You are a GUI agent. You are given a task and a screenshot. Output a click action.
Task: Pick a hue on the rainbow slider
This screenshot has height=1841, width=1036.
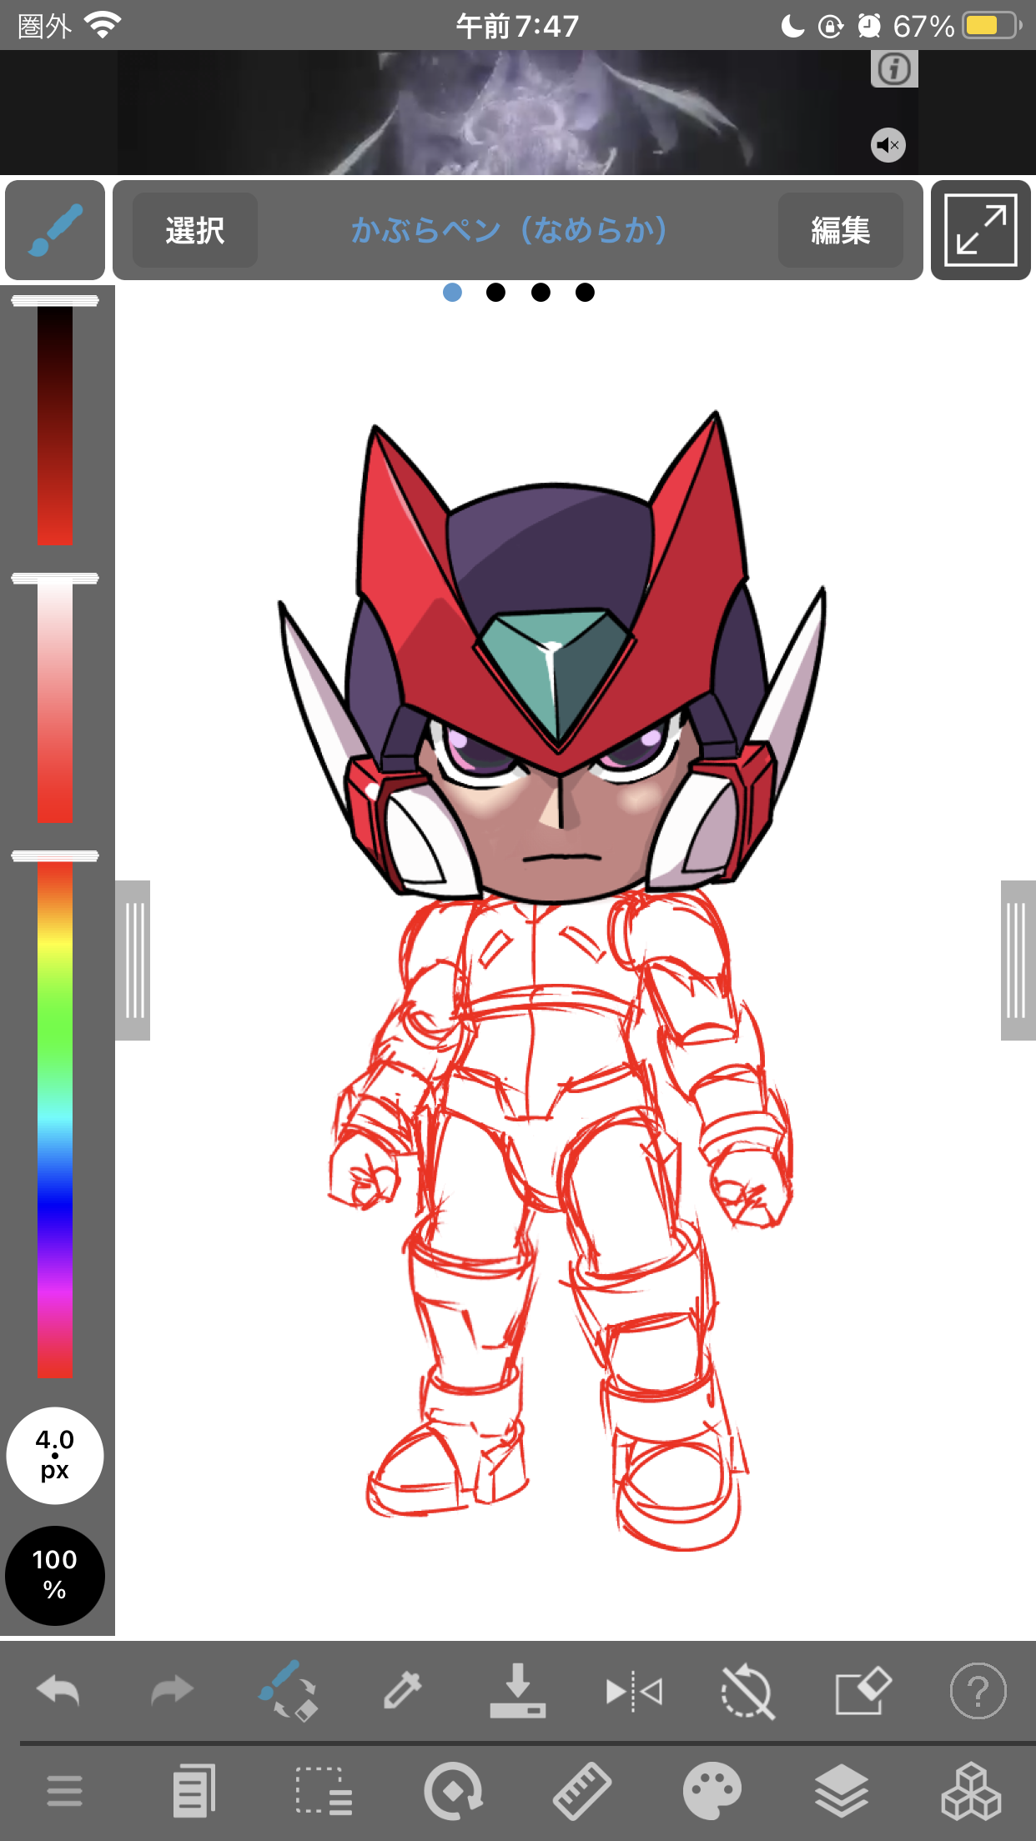pyautogui.click(x=55, y=1117)
